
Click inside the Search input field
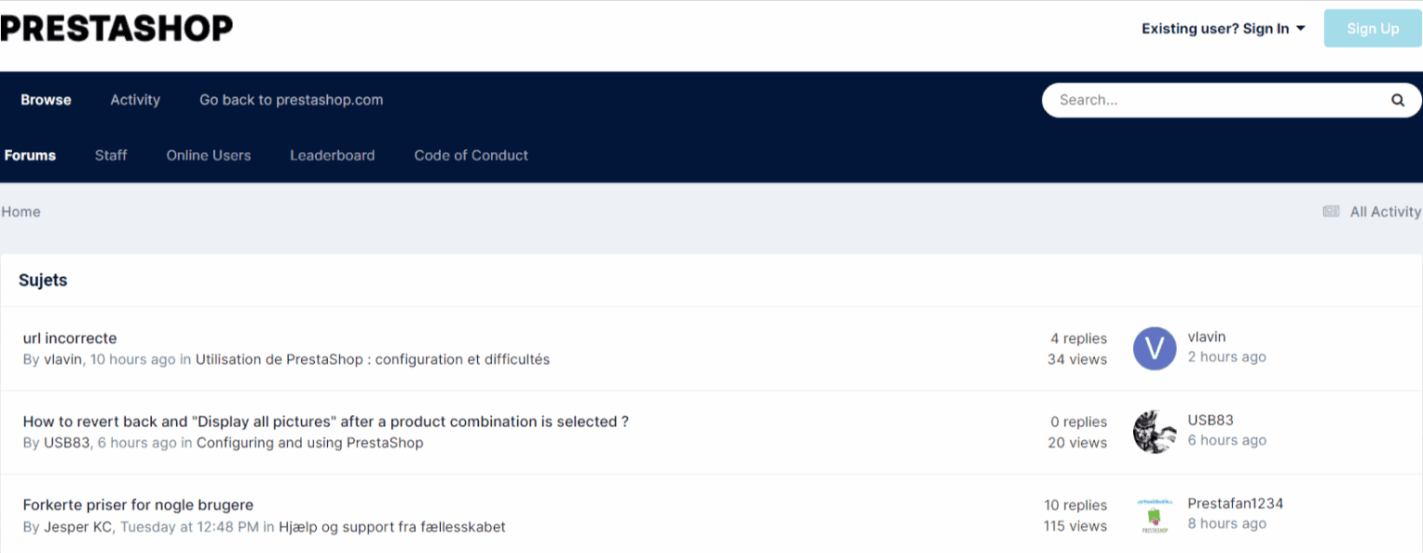tap(1204, 99)
